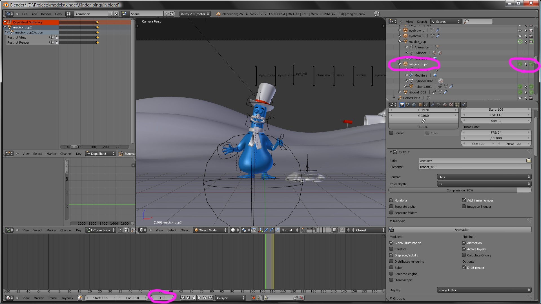Click the Global Illumination module icon
The width and height of the screenshot is (541, 304).
tap(391, 243)
